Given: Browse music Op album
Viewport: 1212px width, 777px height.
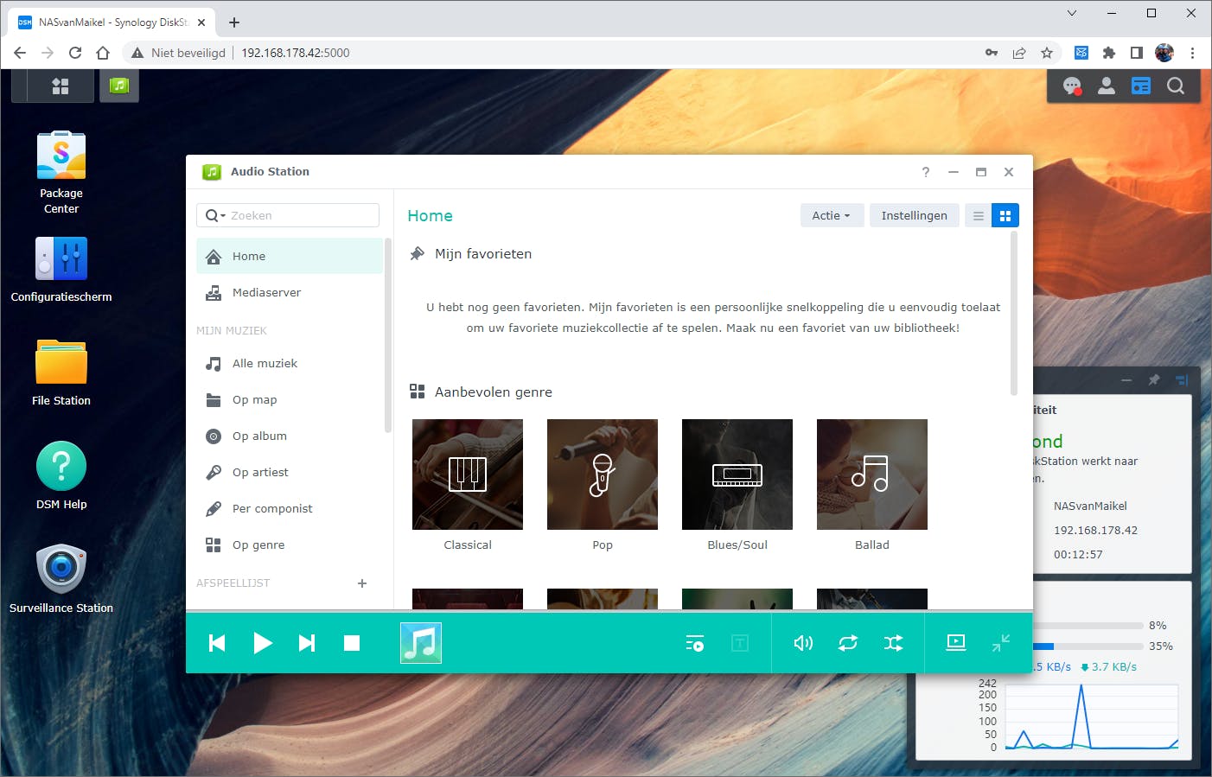Looking at the screenshot, I should [290, 436].
